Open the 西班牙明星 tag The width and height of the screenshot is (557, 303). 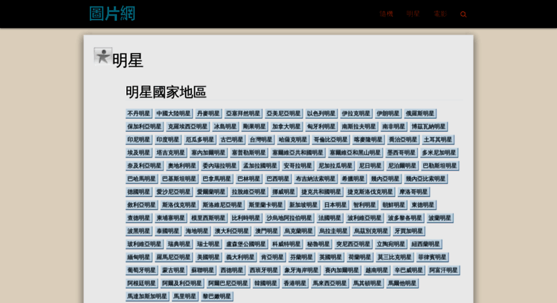point(264,271)
